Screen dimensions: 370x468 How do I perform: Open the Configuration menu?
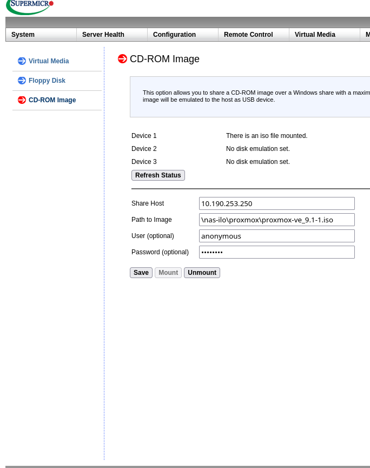coord(174,35)
